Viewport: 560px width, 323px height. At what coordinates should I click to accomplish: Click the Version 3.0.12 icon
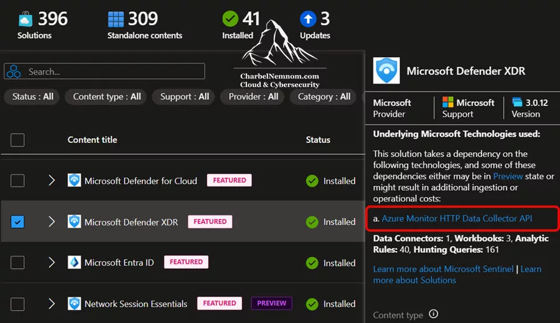click(517, 102)
